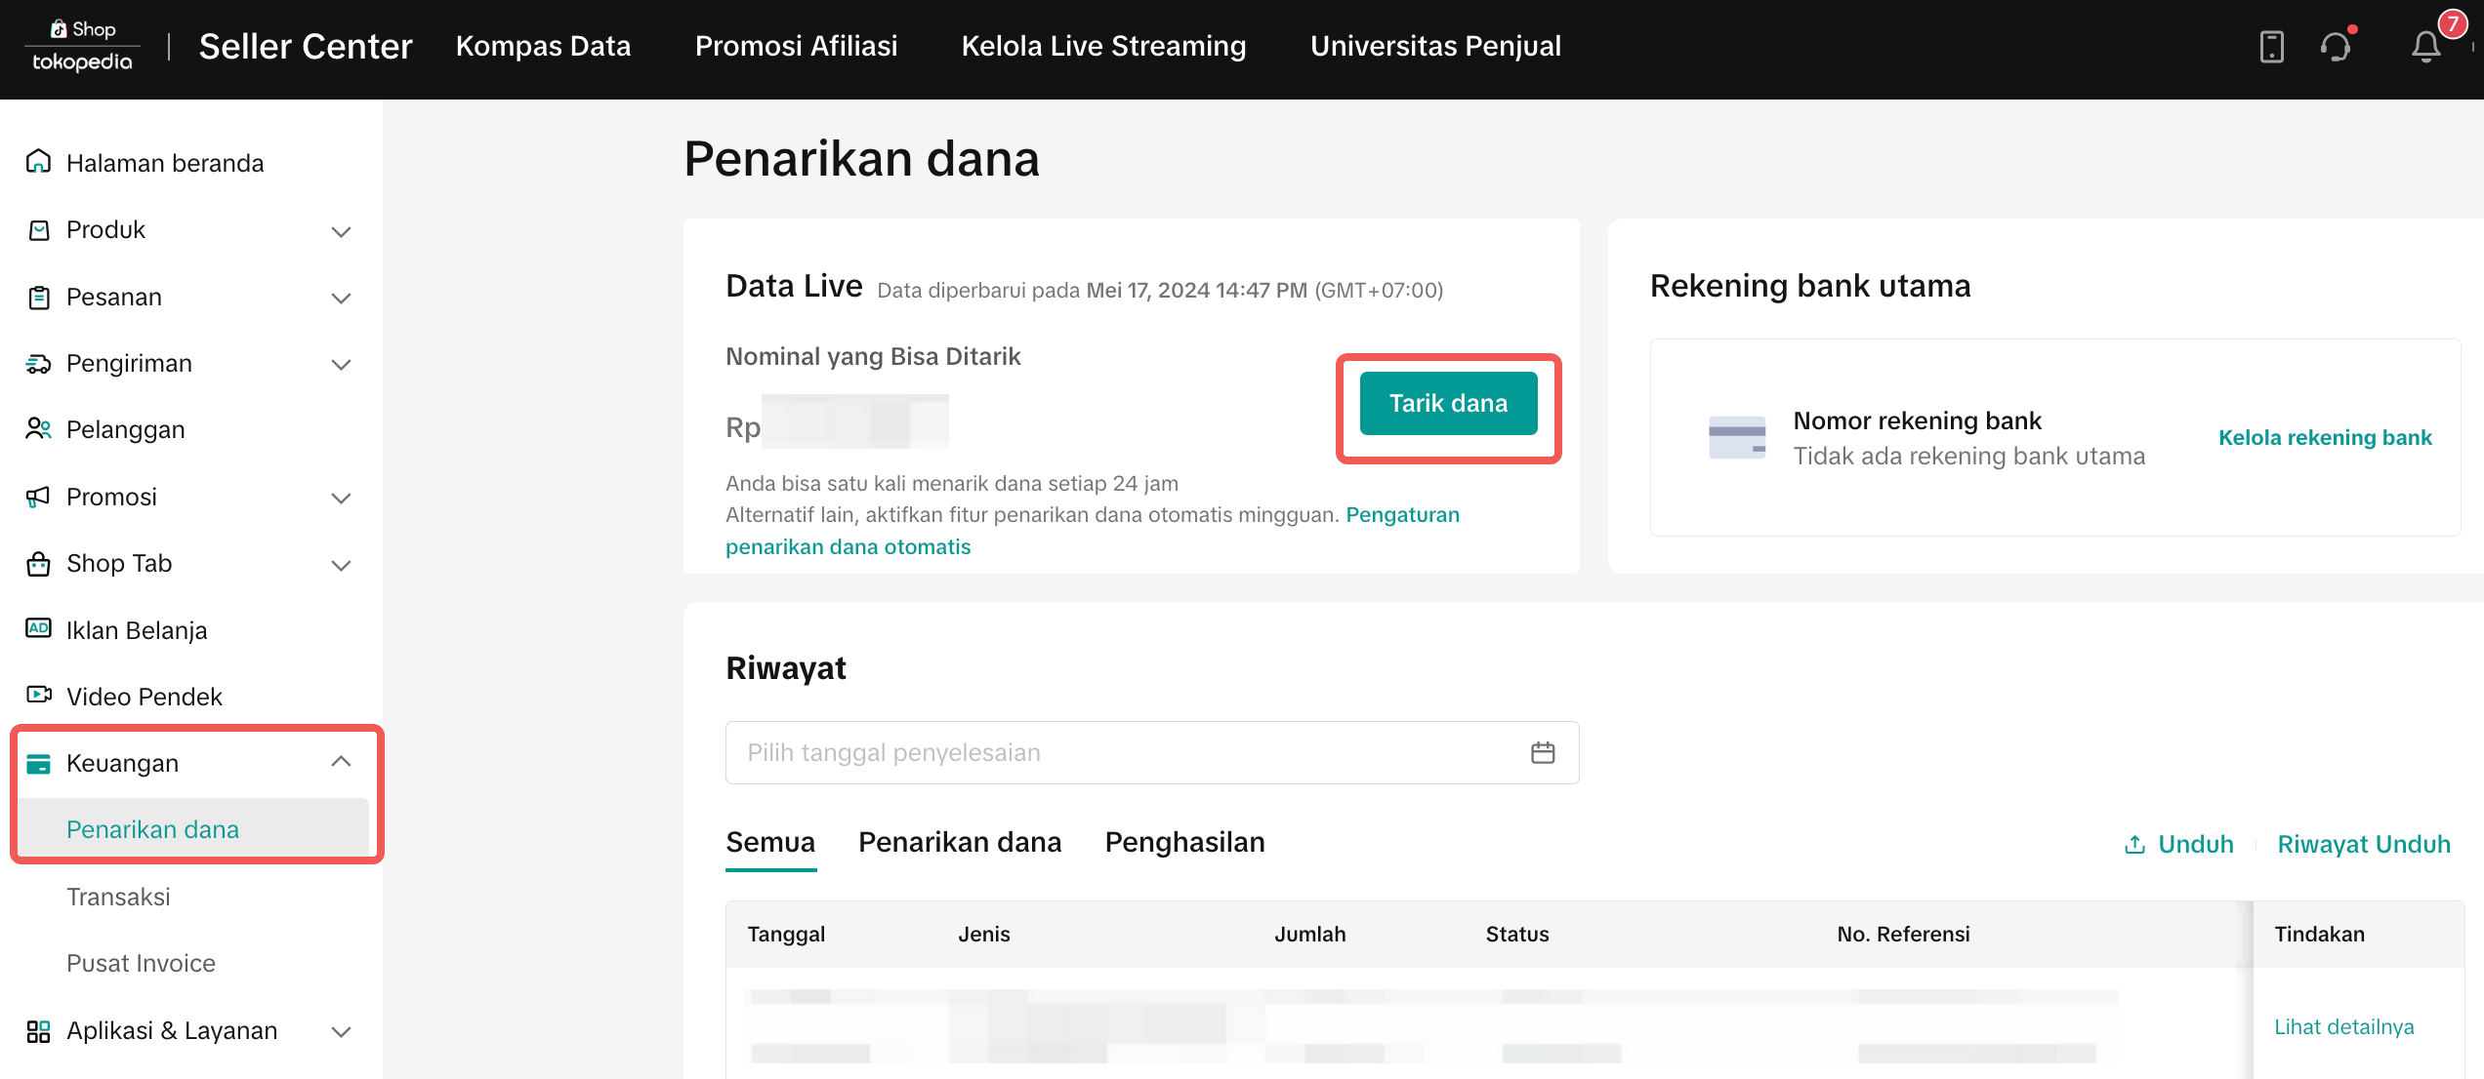This screenshot has width=2484, height=1079.
Task: Expand the Aplikasi & Layanan chevron
Action: tap(341, 1031)
